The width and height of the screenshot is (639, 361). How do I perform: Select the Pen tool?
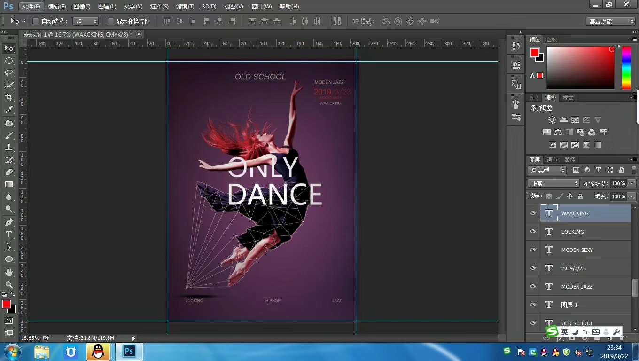coord(9,222)
